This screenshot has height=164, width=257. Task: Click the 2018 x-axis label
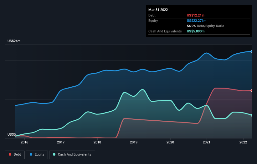[97, 142]
